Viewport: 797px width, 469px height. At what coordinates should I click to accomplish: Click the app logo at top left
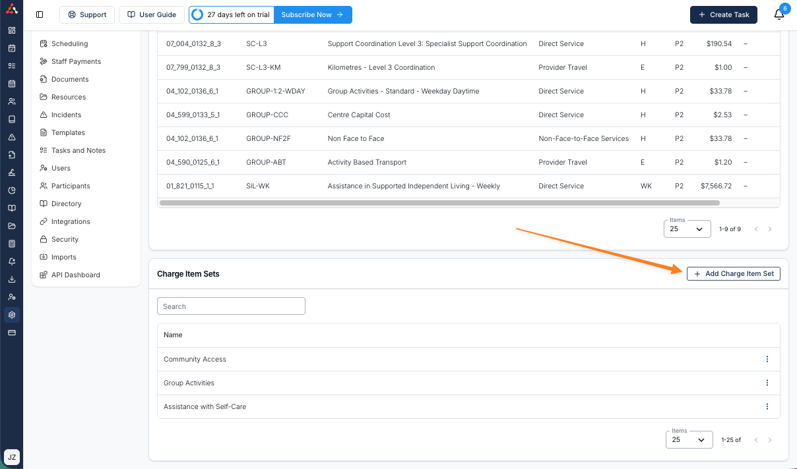click(x=12, y=9)
